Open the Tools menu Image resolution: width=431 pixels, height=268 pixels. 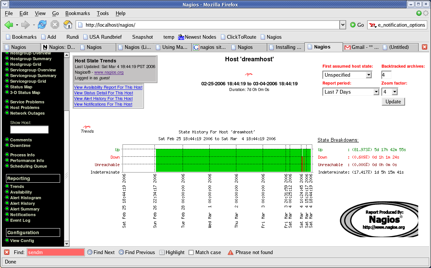click(103, 13)
